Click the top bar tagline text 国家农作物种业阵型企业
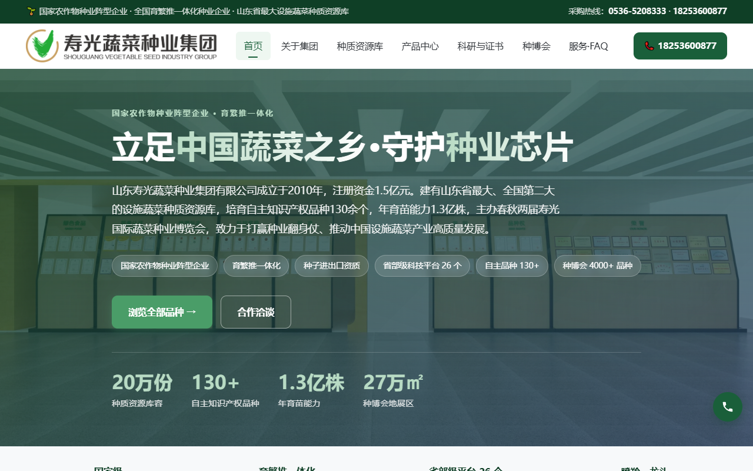This screenshot has width=753, height=471. pyautogui.click(x=82, y=11)
